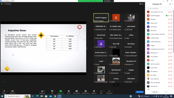Click the magnifier icon in Find a participant
Viewport: 174px width, 98px height.
[148, 8]
